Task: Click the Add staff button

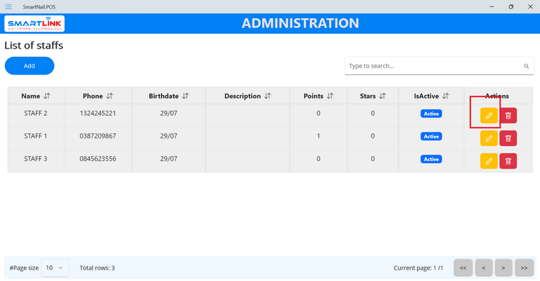Action: [x=30, y=66]
